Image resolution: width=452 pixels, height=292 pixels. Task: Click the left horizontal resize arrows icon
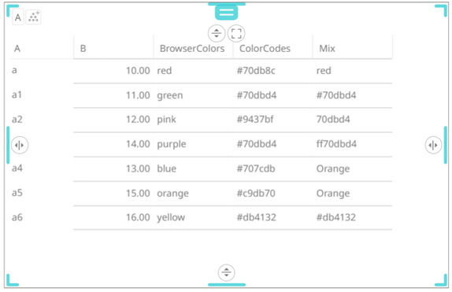(x=20, y=145)
